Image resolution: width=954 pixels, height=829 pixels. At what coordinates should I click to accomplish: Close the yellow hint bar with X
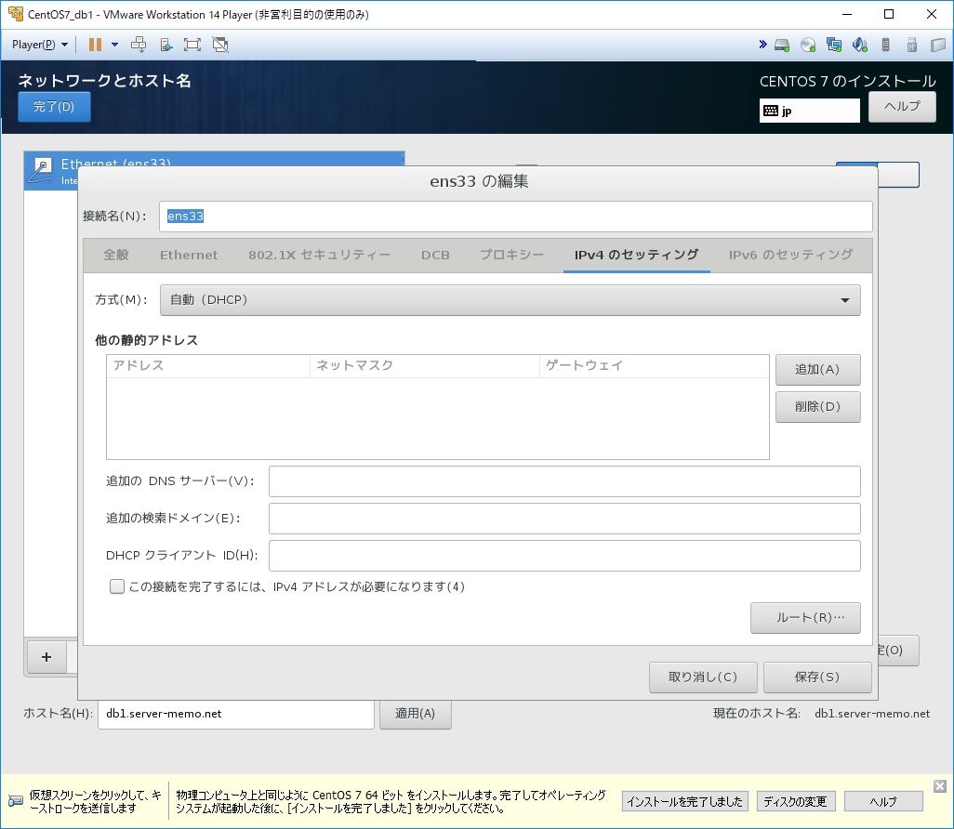tap(940, 786)
